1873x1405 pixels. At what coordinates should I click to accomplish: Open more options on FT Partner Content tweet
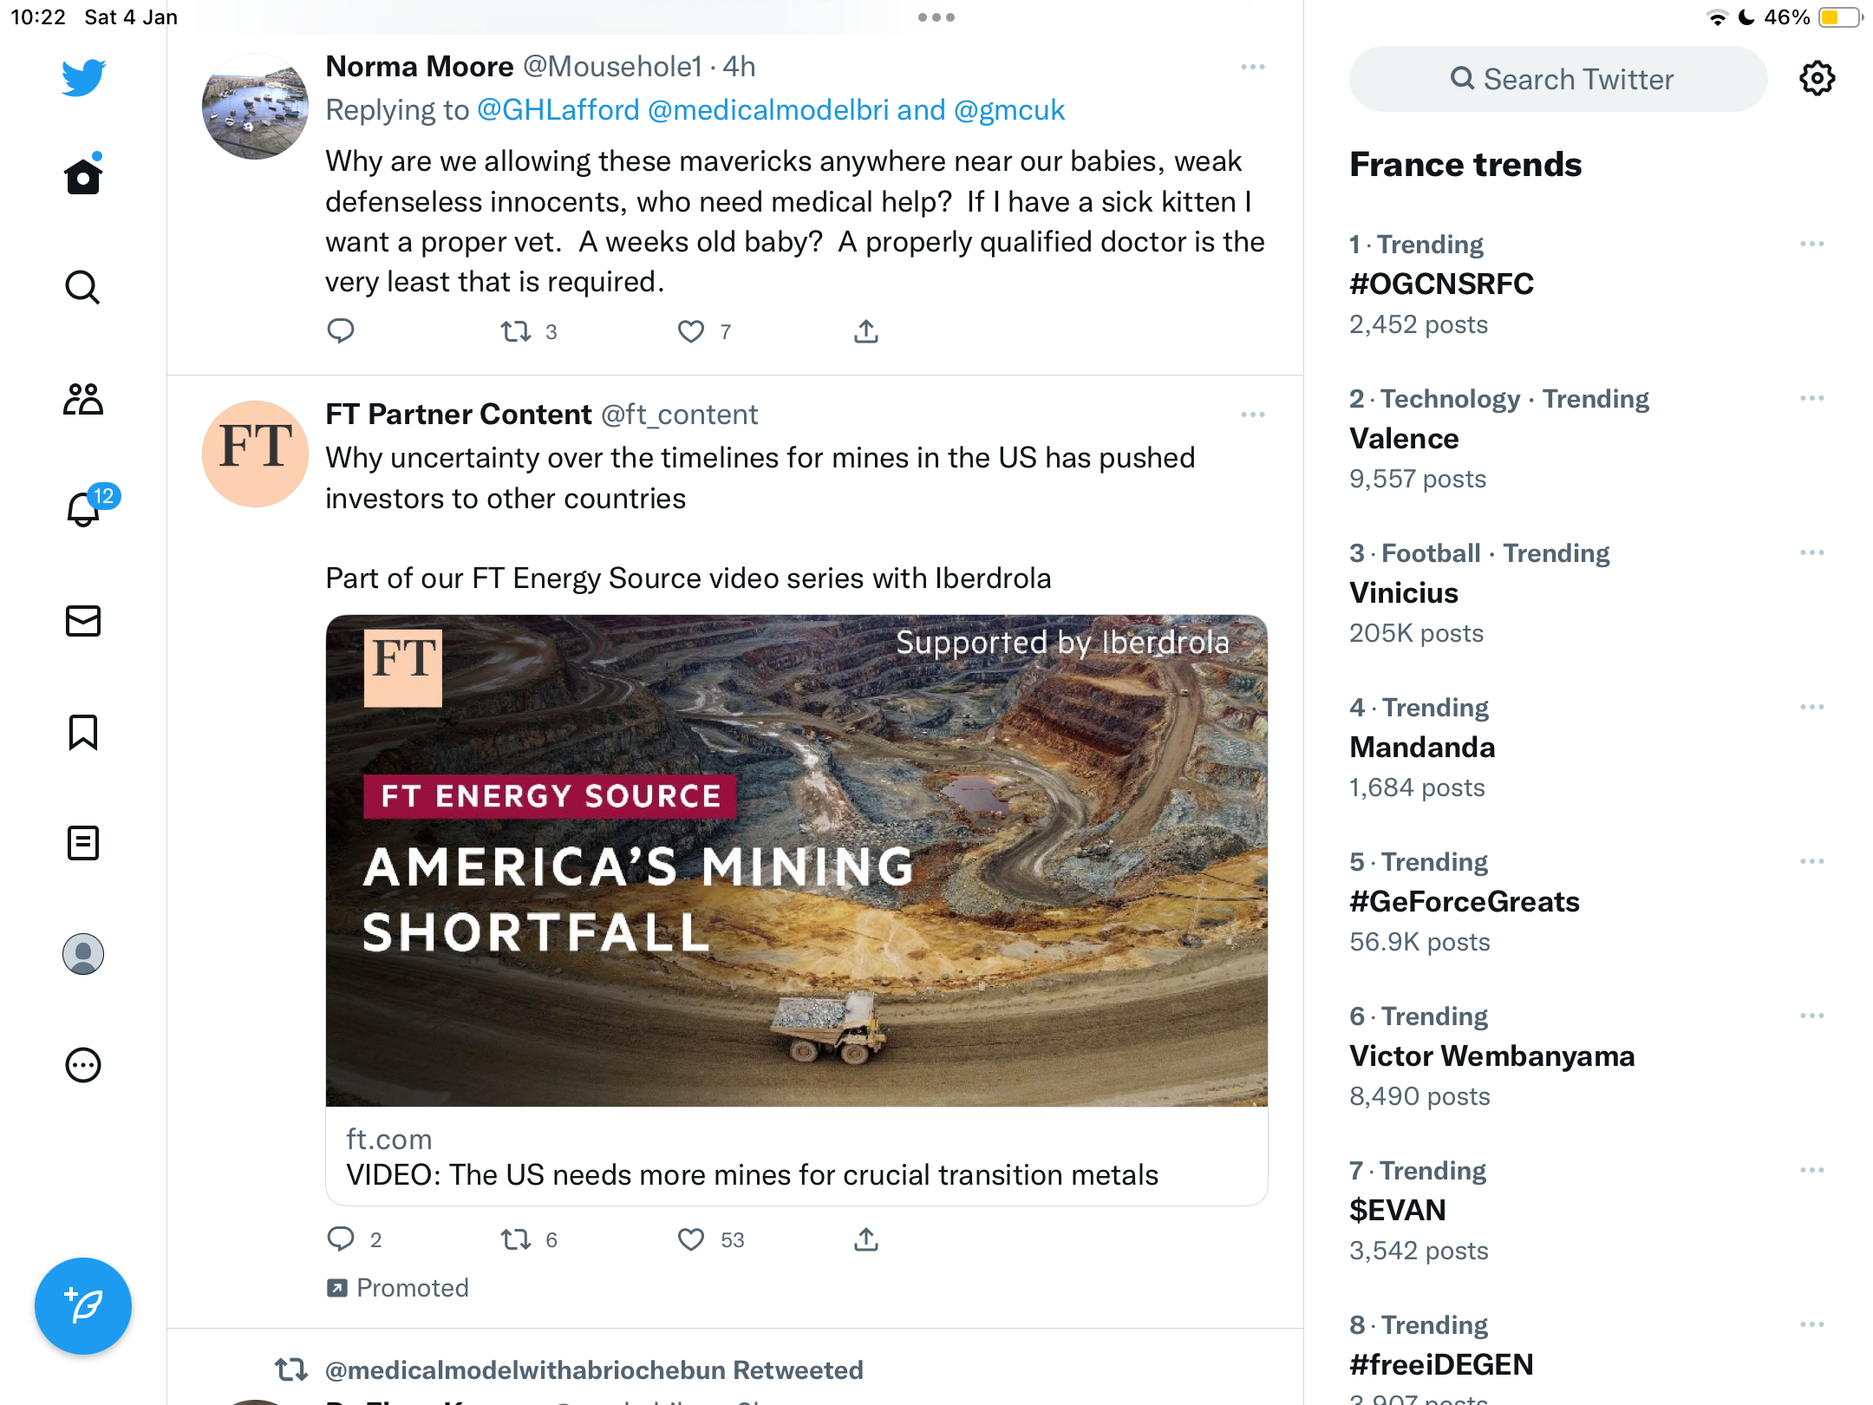click(x=1253, y=415)
